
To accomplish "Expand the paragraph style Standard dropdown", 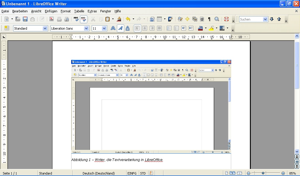I will click(45, 28).
